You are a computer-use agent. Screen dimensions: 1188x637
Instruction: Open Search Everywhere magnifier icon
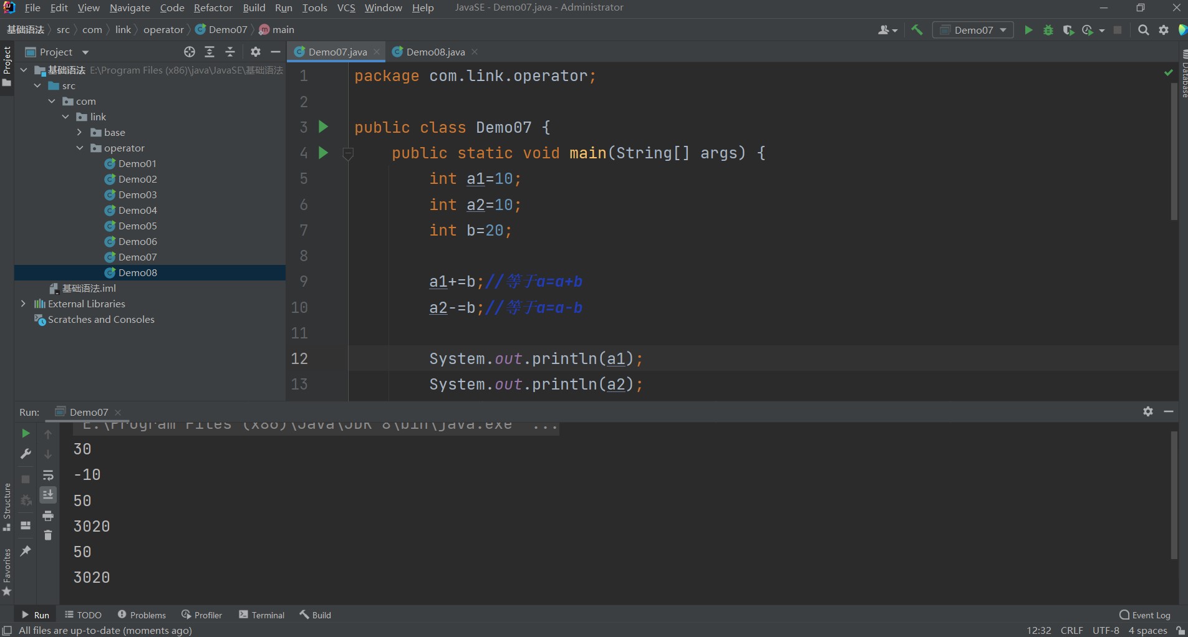(1143, 30)
